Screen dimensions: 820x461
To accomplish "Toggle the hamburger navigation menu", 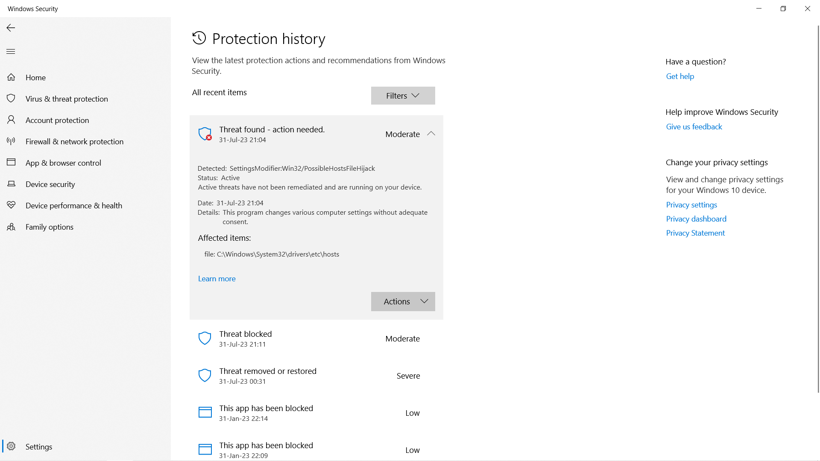I will [11, 52].
